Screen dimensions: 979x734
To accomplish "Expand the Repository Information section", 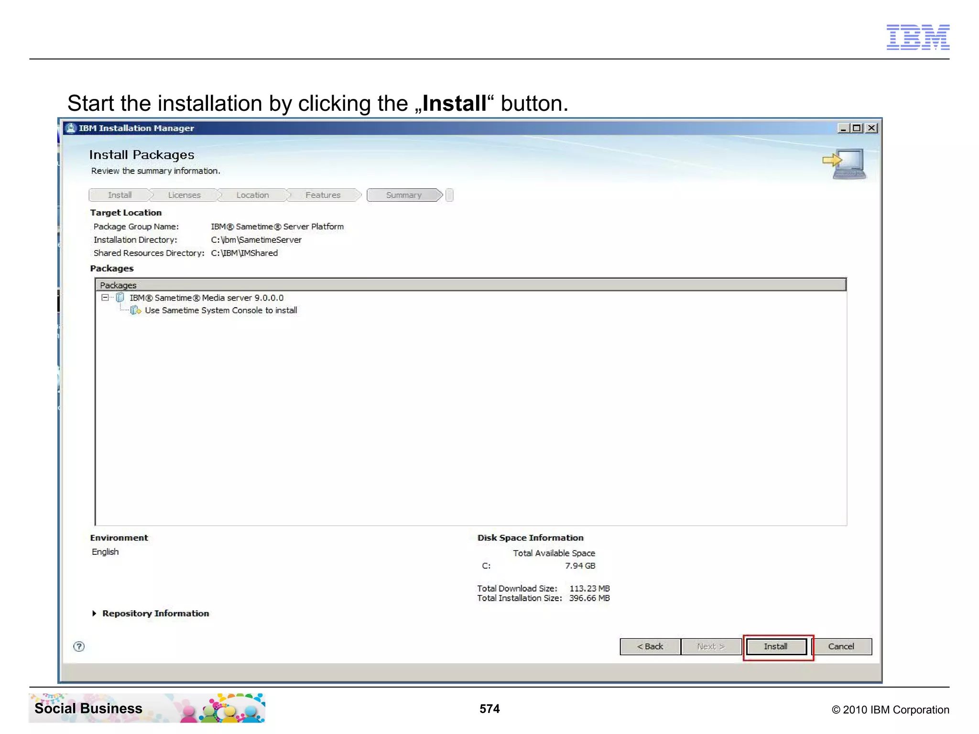I will click(x=94, y=614).
